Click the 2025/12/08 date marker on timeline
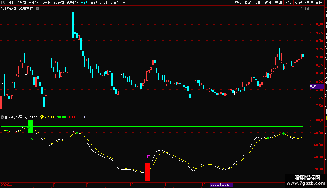Screen dimensions: 327x188 coord(221,185)
